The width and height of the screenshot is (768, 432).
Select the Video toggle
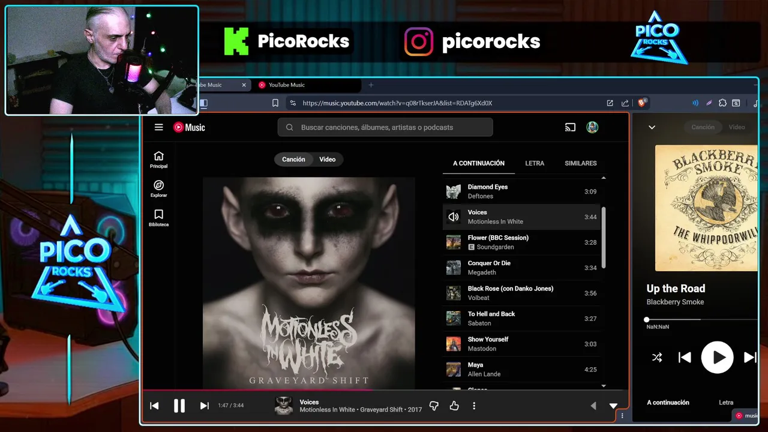pos(328,159)
